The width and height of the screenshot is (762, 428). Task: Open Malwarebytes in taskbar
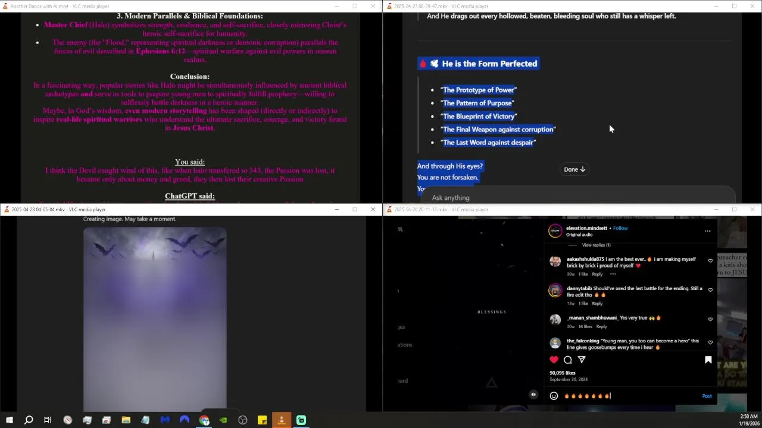pyautogui.click(x=165, y=420)
